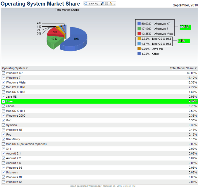The height and width of the screenshot is (190, 203).
Task: Select the Windows XP row name
Action: [x=14, y=73]
